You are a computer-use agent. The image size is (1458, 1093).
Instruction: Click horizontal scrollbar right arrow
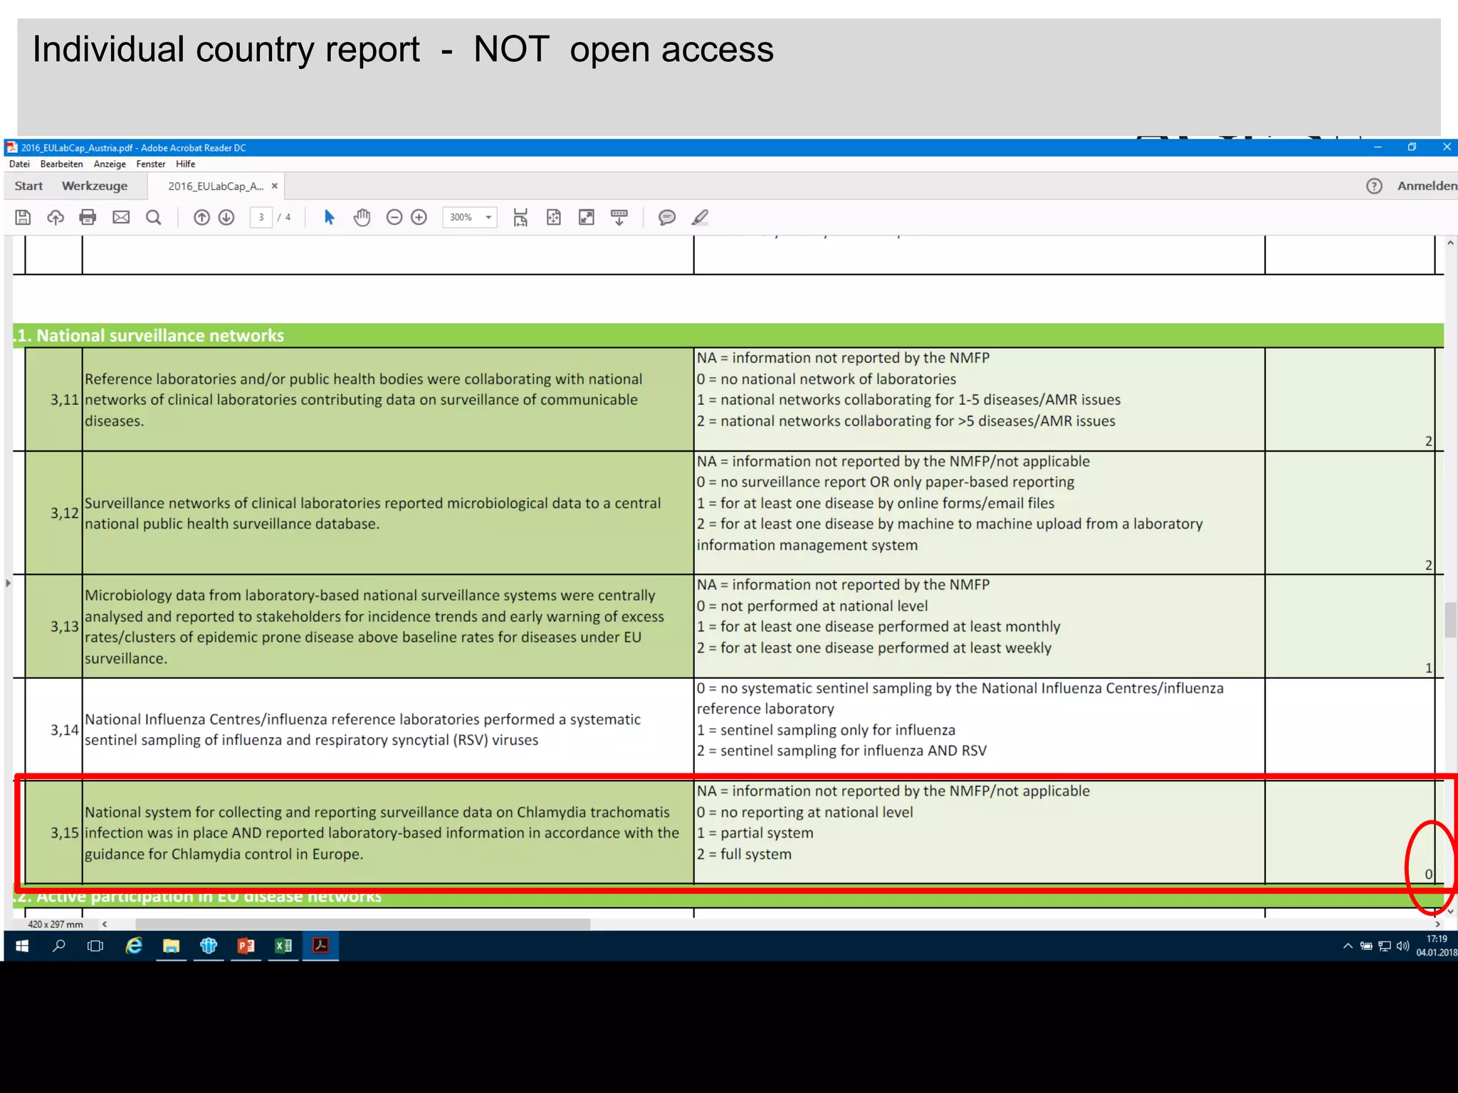(1437, 924)
